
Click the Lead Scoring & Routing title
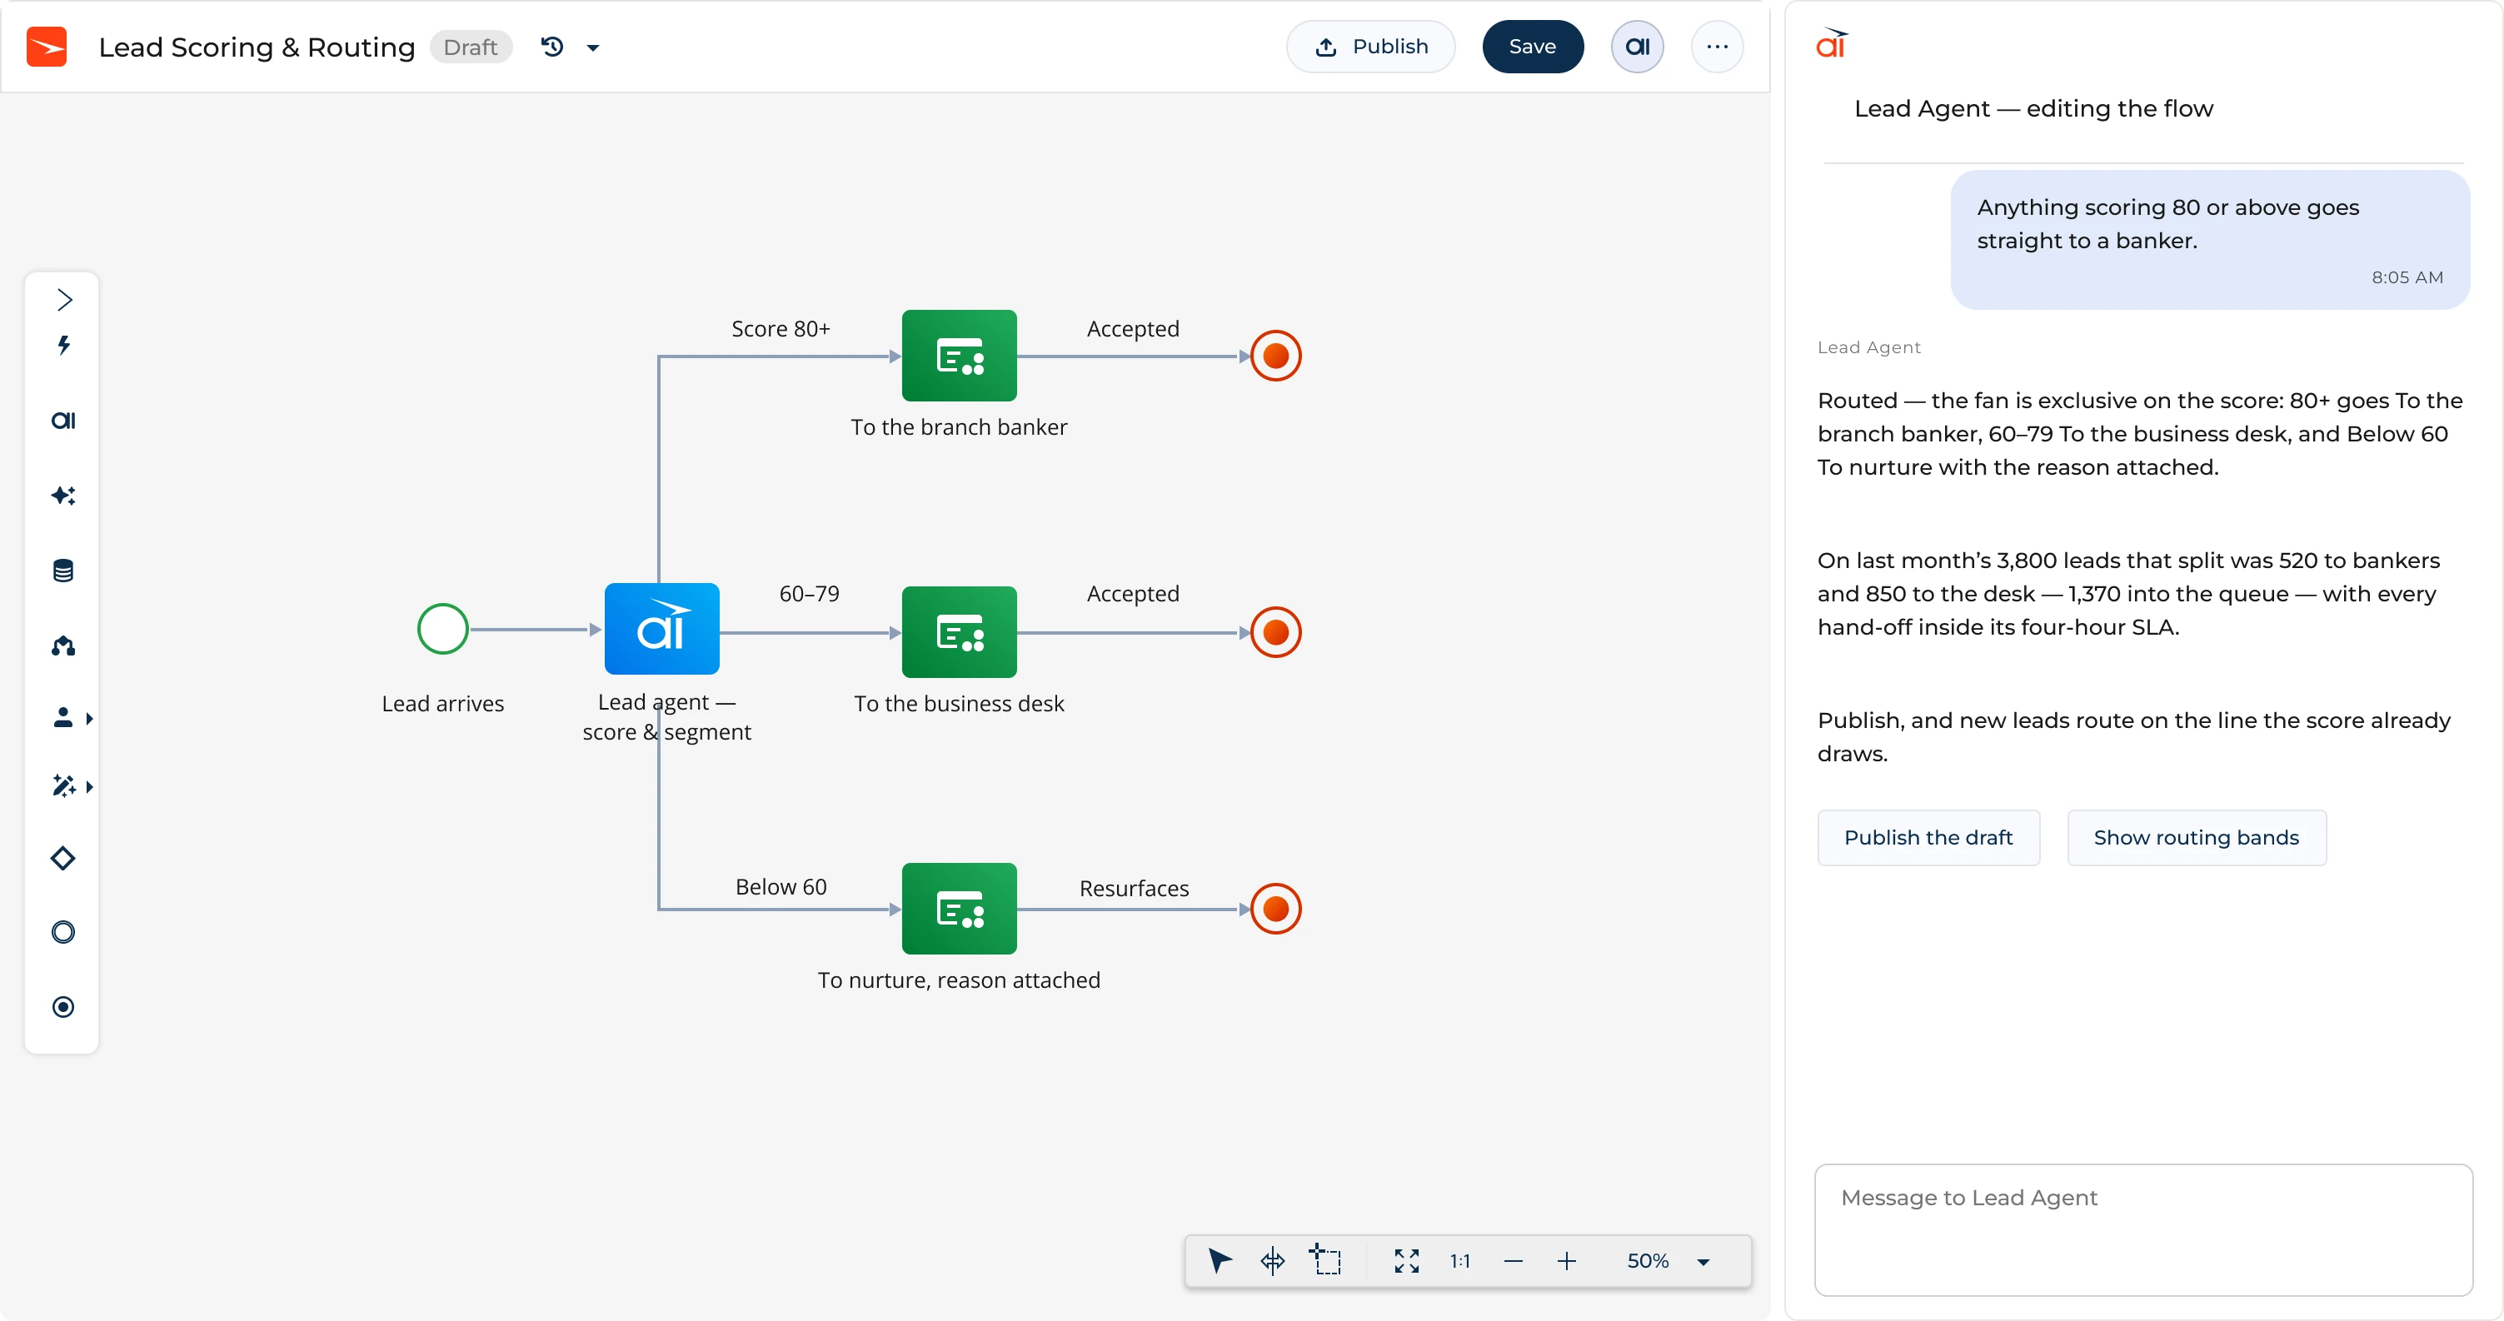click(257, 47)
